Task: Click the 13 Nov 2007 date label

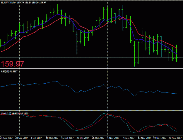Action: click(144, 138)
